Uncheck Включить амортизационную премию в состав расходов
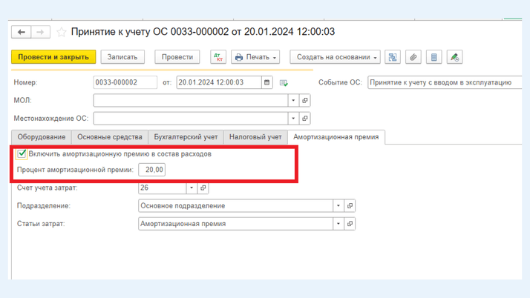530x298 pixels. click(22, 154)
